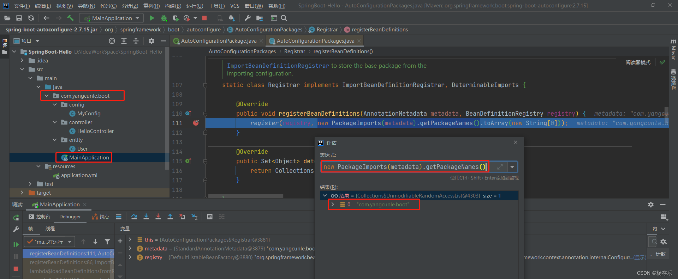
Task: Click Registrar in the navigation breadcrumb
Action: pyautogui.click(x=327, y=30)
